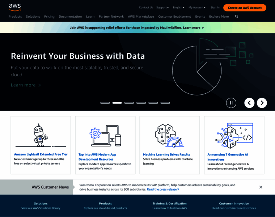Open the Partner Network menu
This screenshot has width=275, height=217.
point(111,17)
